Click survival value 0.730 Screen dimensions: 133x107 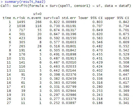[55, 26]
